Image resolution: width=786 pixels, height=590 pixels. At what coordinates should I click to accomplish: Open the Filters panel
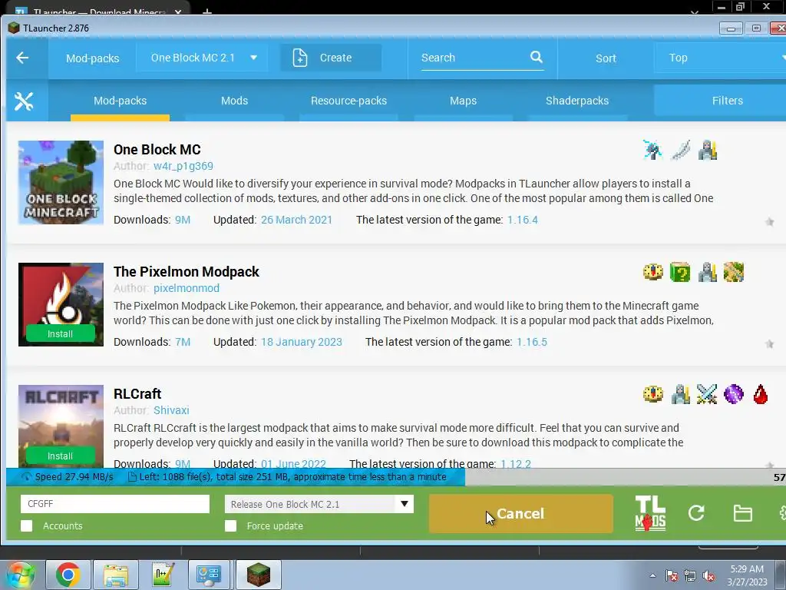tap(720, 101)
